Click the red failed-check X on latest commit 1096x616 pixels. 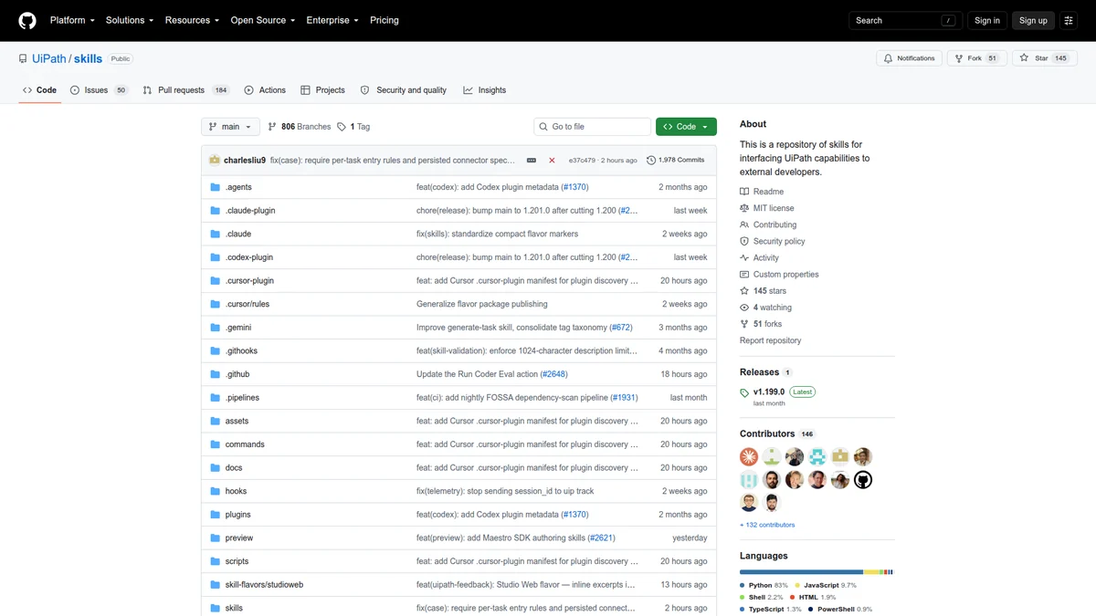552,160
